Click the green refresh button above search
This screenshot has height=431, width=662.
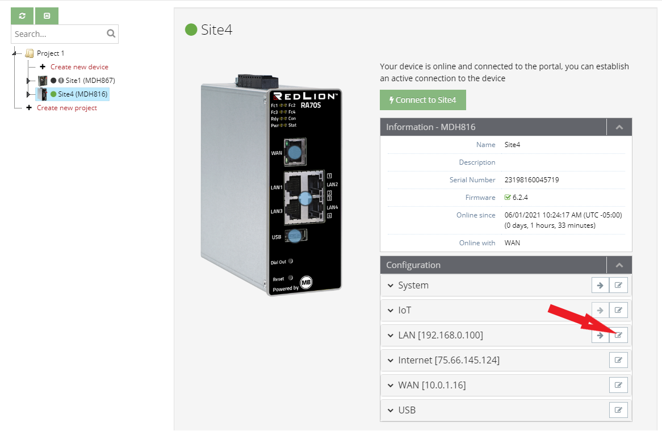click(22, 16)
